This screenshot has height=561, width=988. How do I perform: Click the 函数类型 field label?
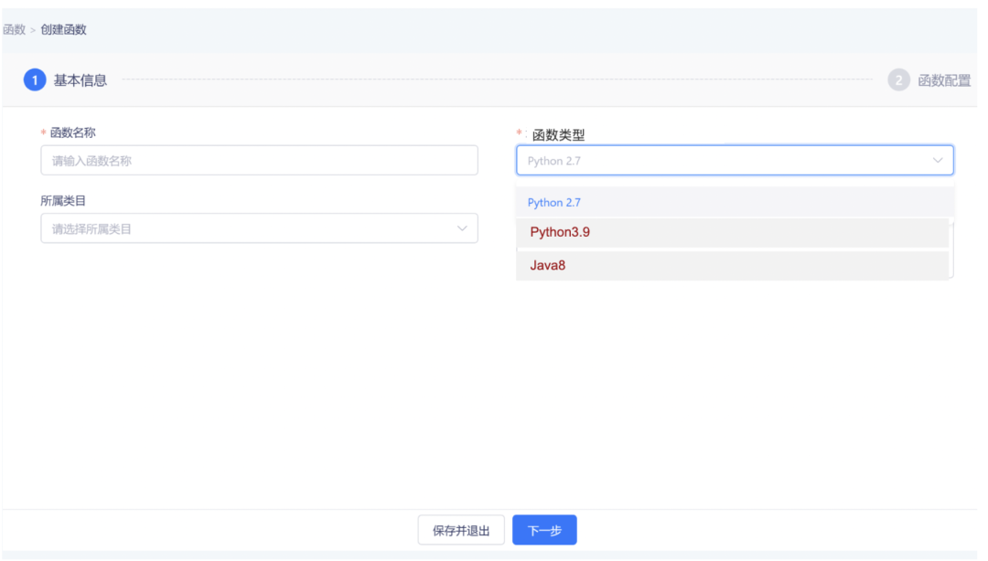[558, 135]
